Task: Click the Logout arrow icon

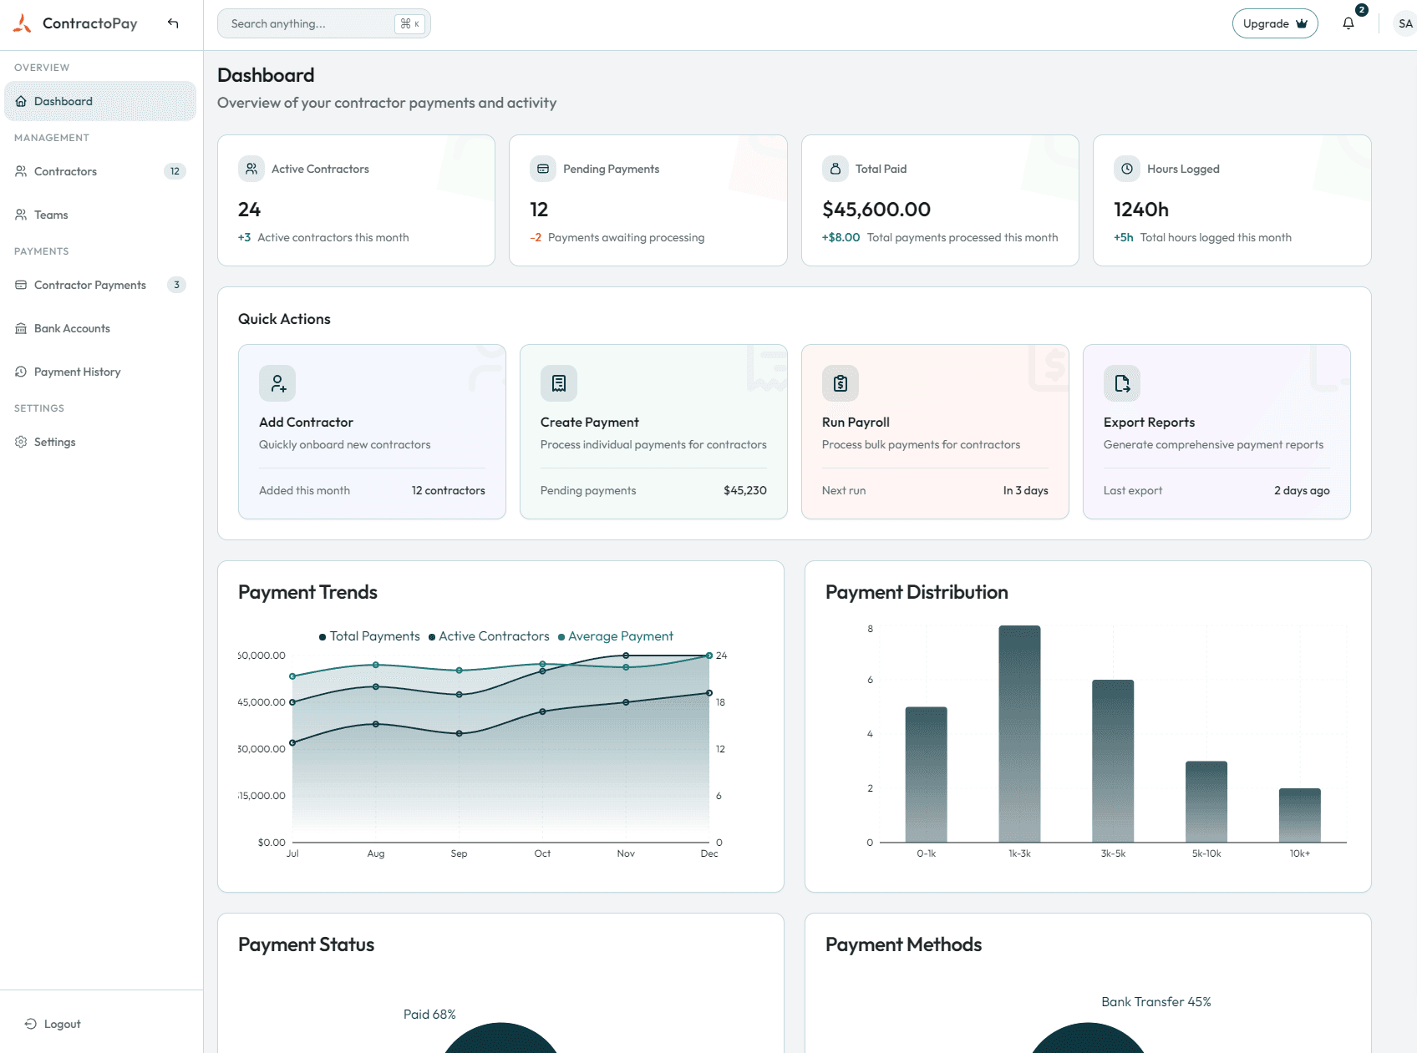Action: (x=31, y=1024)
